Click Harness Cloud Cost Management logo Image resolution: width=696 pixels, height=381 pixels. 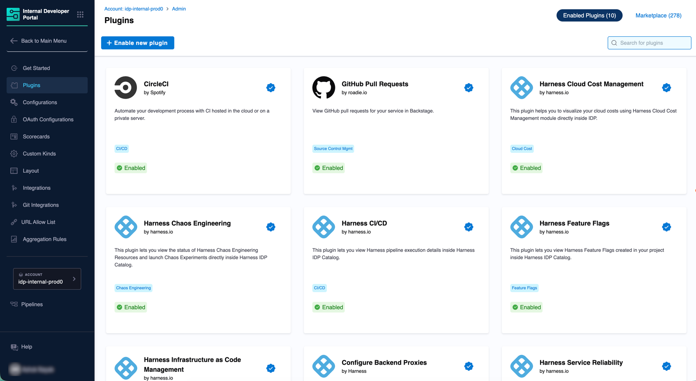click(x=522, y=88)
